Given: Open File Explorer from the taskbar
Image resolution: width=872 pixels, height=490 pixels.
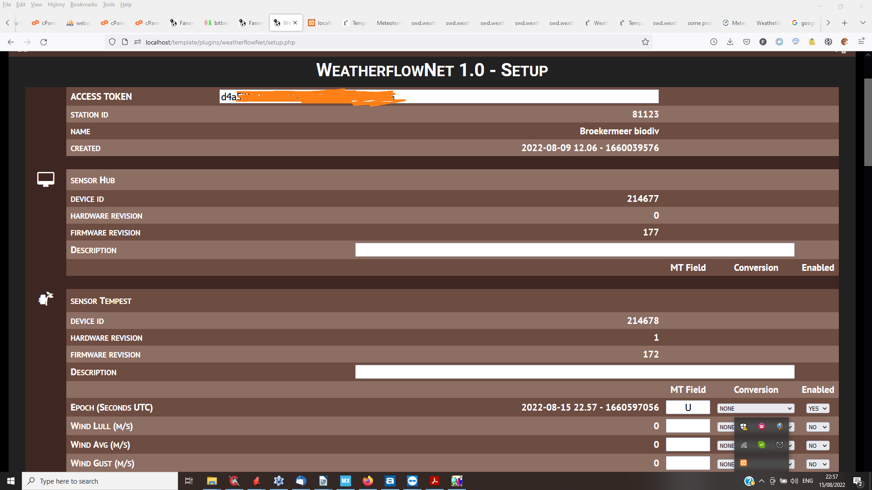Looking at the screenshot, I should [x=212, y=481].
